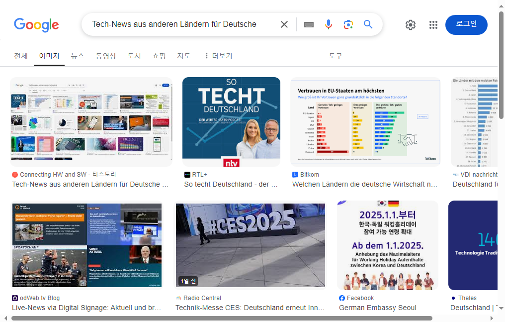The image size is (505, 322).
Task: Open the odWeb.tv news collage image
Action: point(87,245)
